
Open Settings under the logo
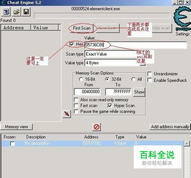(x=183, y=34)
